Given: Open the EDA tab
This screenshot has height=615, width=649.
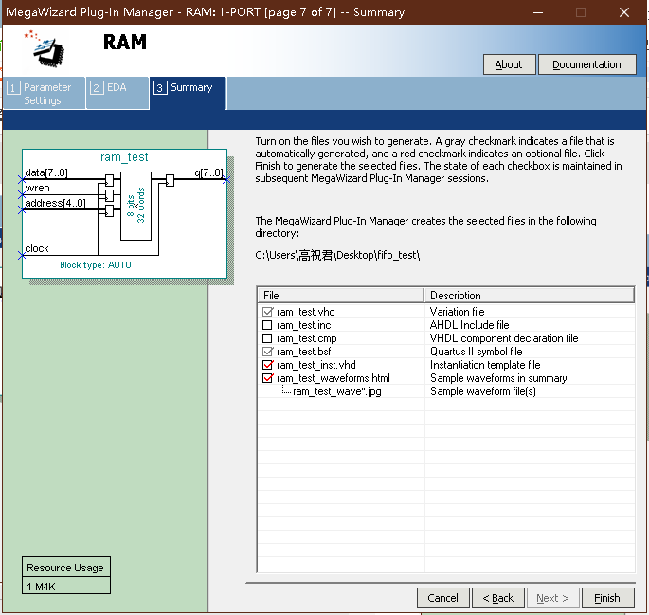Looking at the screenshot, I should (117, 94).
